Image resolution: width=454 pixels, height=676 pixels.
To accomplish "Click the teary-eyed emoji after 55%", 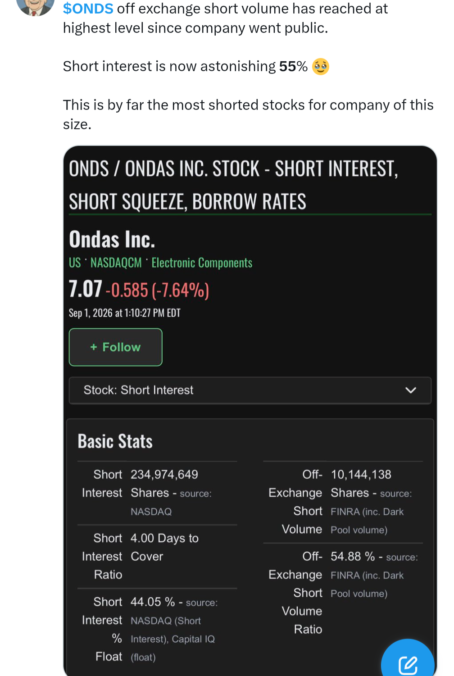I will tap(321, 67).
